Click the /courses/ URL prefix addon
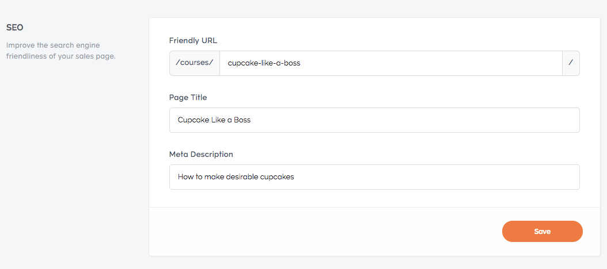Viewport: 607px width, 269px height. [x=195, y=63]
